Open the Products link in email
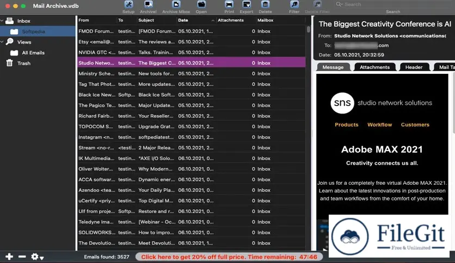This screenshot has height=263, width=455. 347,124
